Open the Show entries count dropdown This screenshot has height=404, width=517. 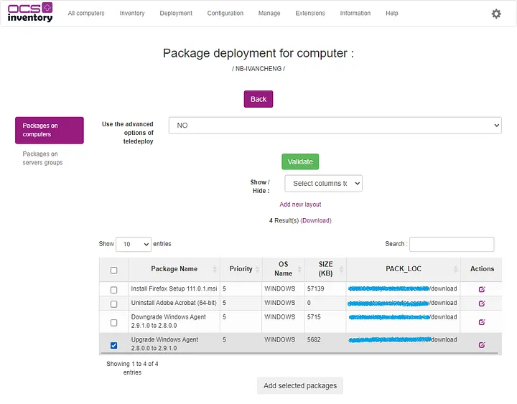[x=134, y=244]
